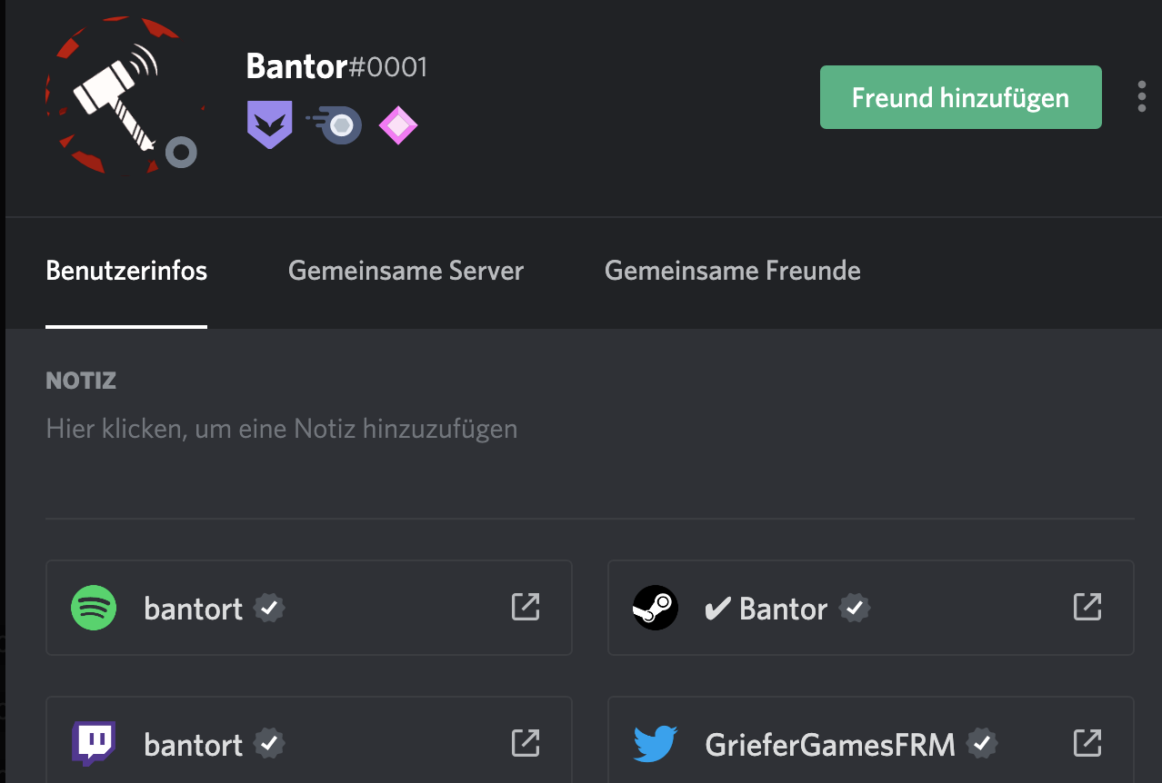Image resolution: width=1162 pixels, height=783 pixels.
Task: Click the Notiz field to add a note
Action: click(x=282, y=428)
